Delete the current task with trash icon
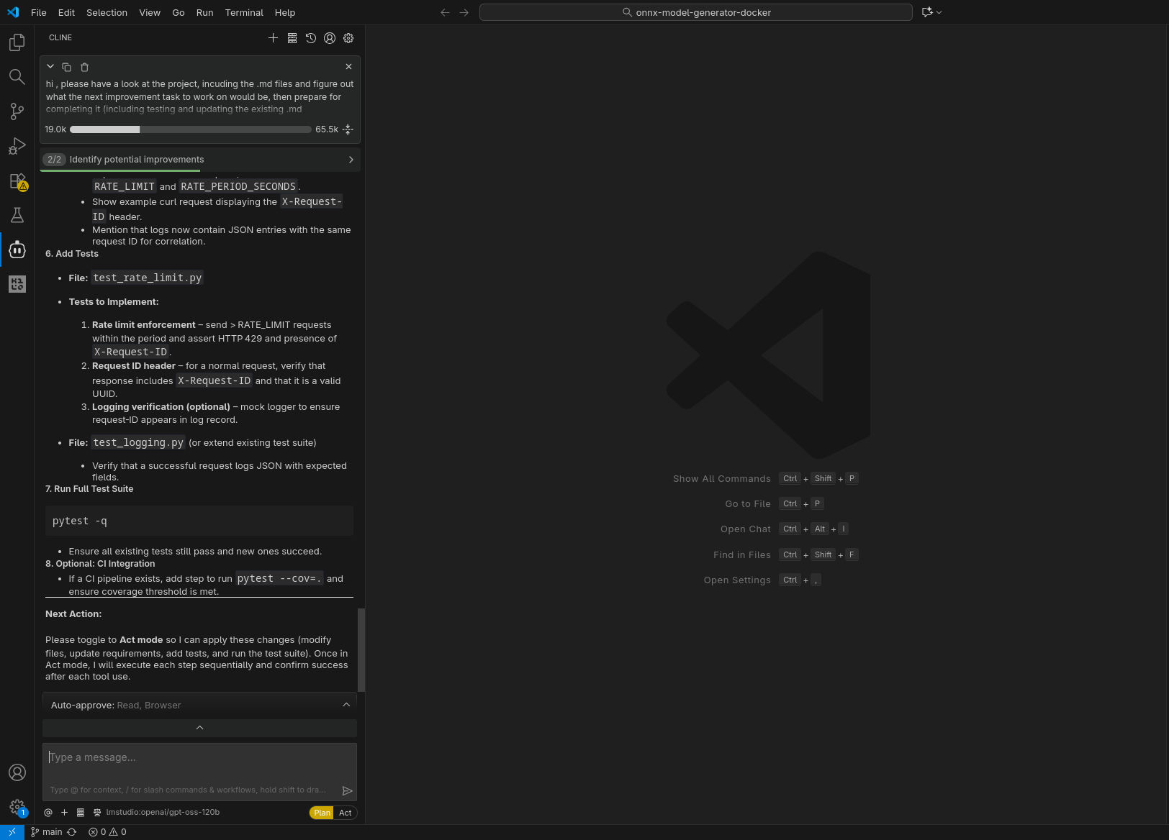This screenshot has width=1169, height=840. 84,67
